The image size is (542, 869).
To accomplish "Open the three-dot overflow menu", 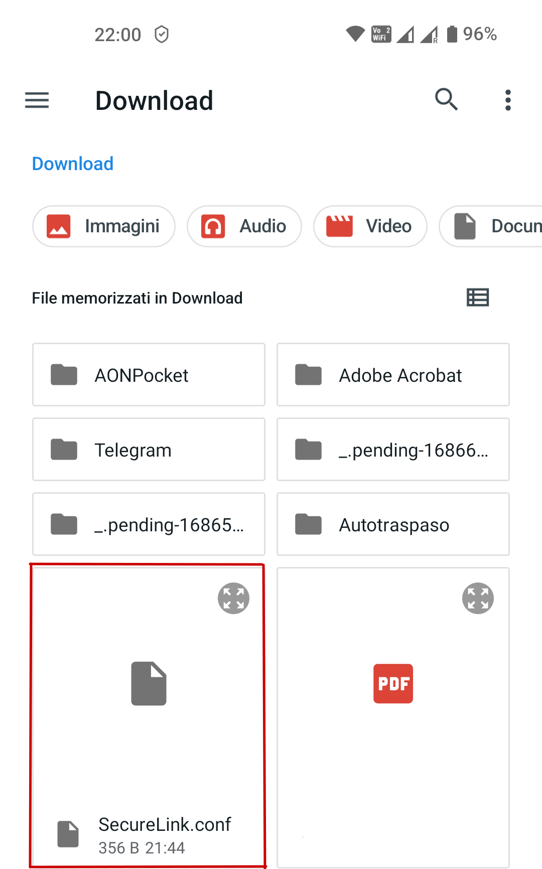I will click(508, 100).
